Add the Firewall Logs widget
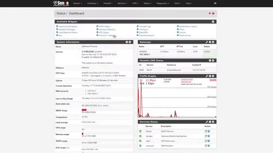This screenshot has width=273, height=153. point(144,26)
